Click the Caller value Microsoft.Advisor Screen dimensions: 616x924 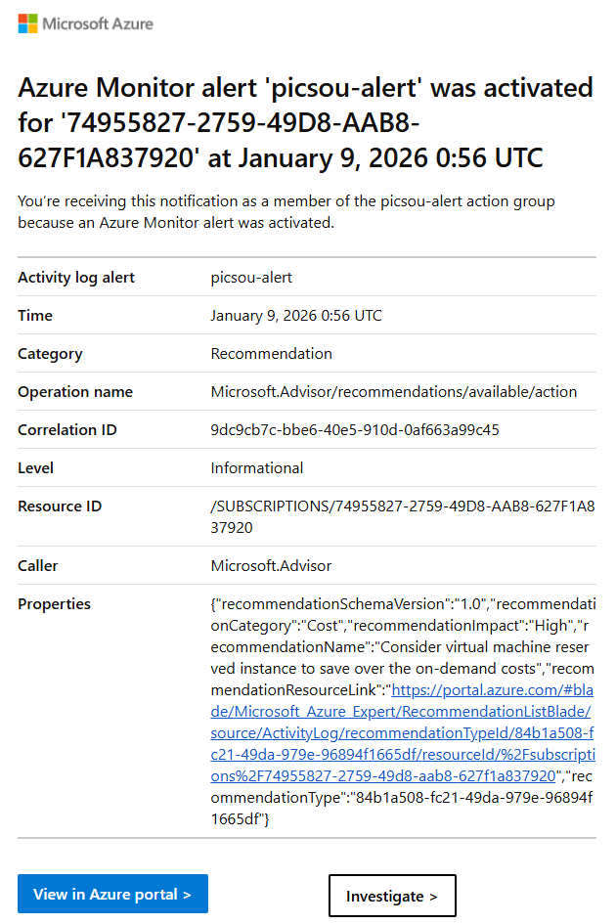click(271, 566)
